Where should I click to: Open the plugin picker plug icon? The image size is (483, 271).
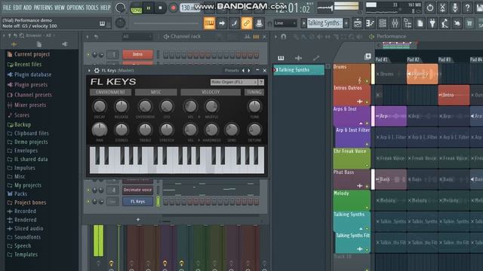432,23
